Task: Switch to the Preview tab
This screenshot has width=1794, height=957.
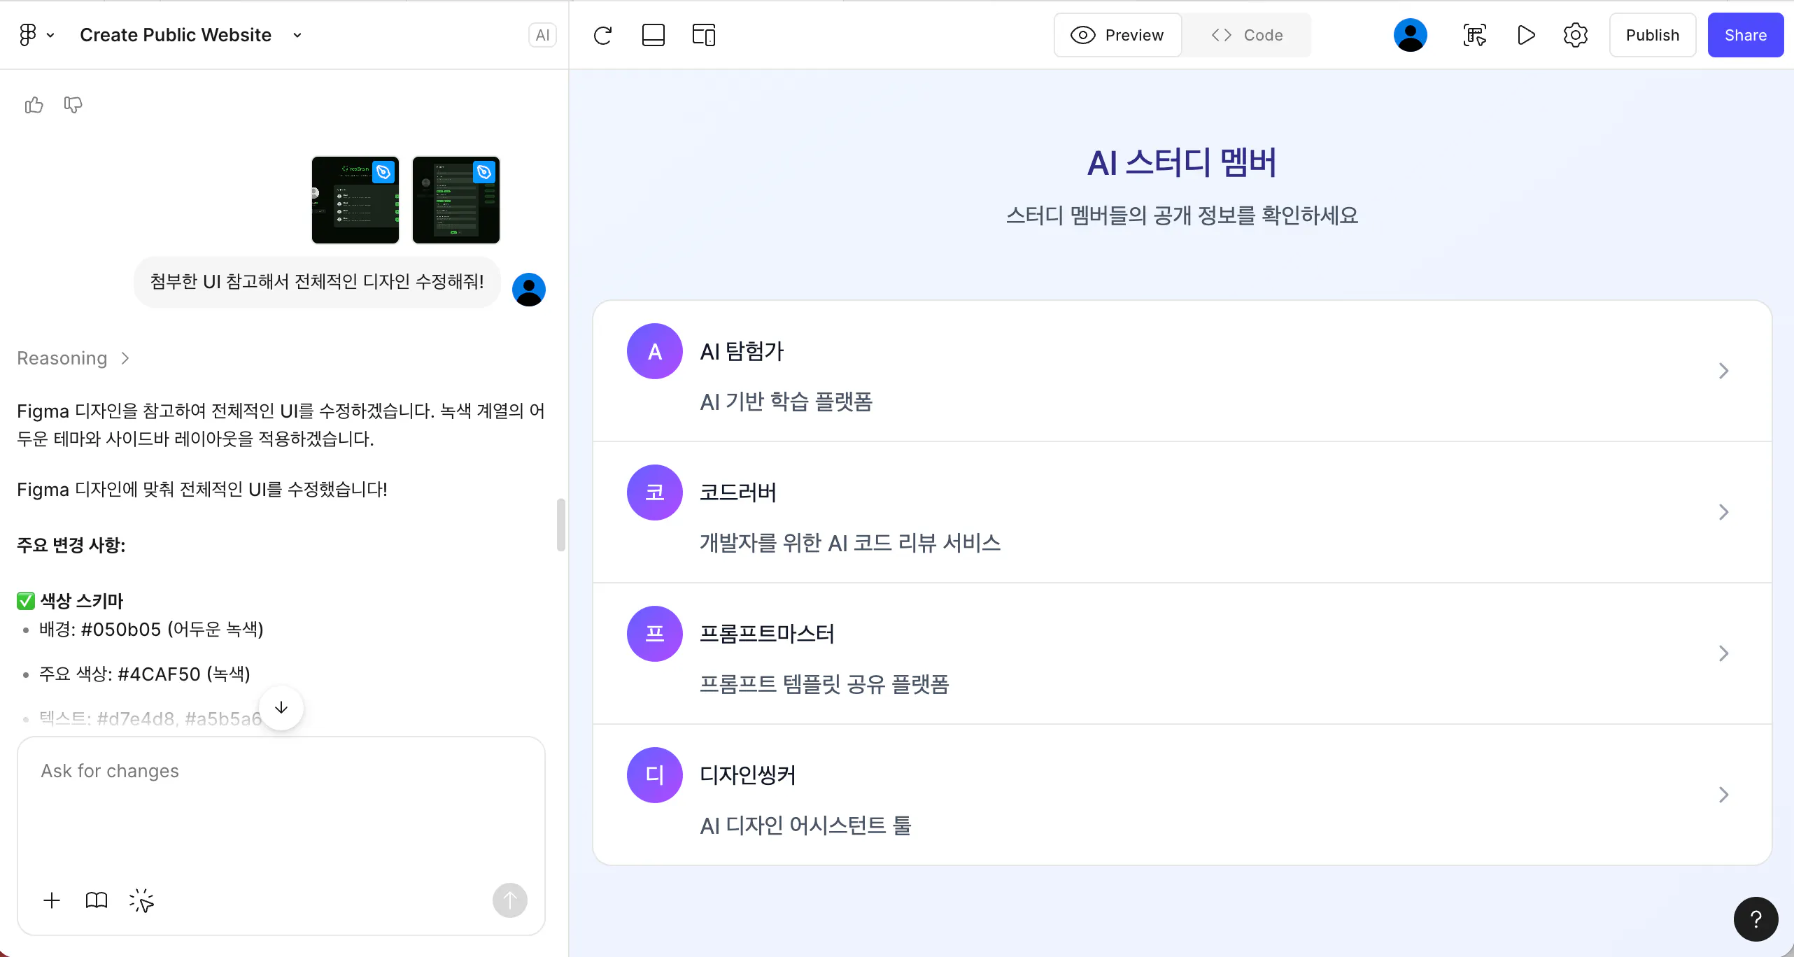Action: tap(1118, 35)
